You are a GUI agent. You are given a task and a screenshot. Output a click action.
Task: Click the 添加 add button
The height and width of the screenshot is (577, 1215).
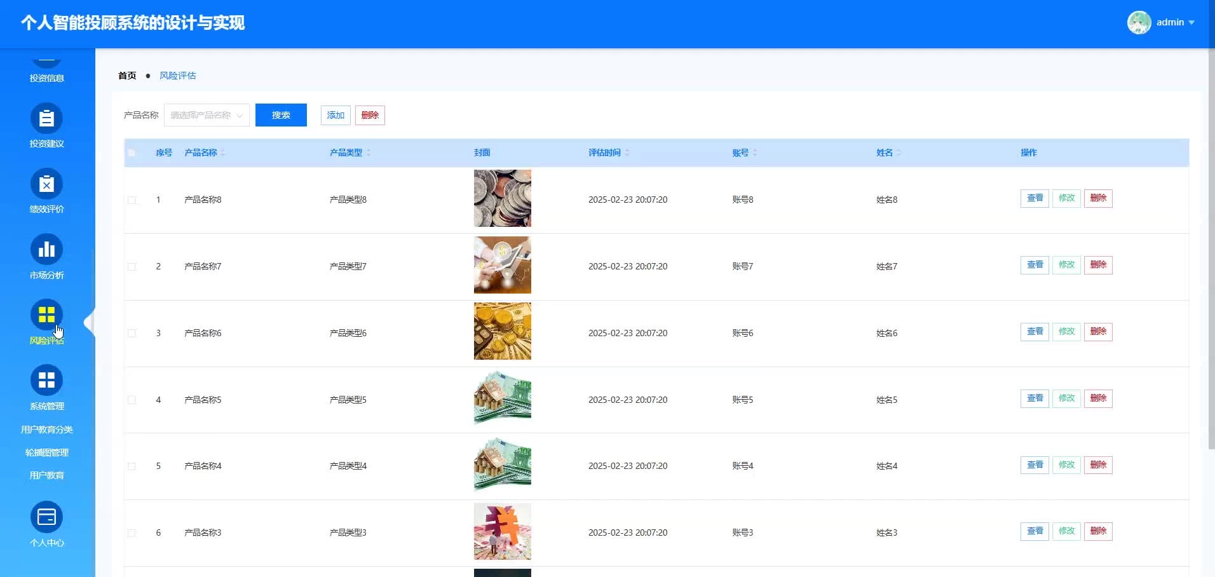pyautogui.click(x=336, y=115)
